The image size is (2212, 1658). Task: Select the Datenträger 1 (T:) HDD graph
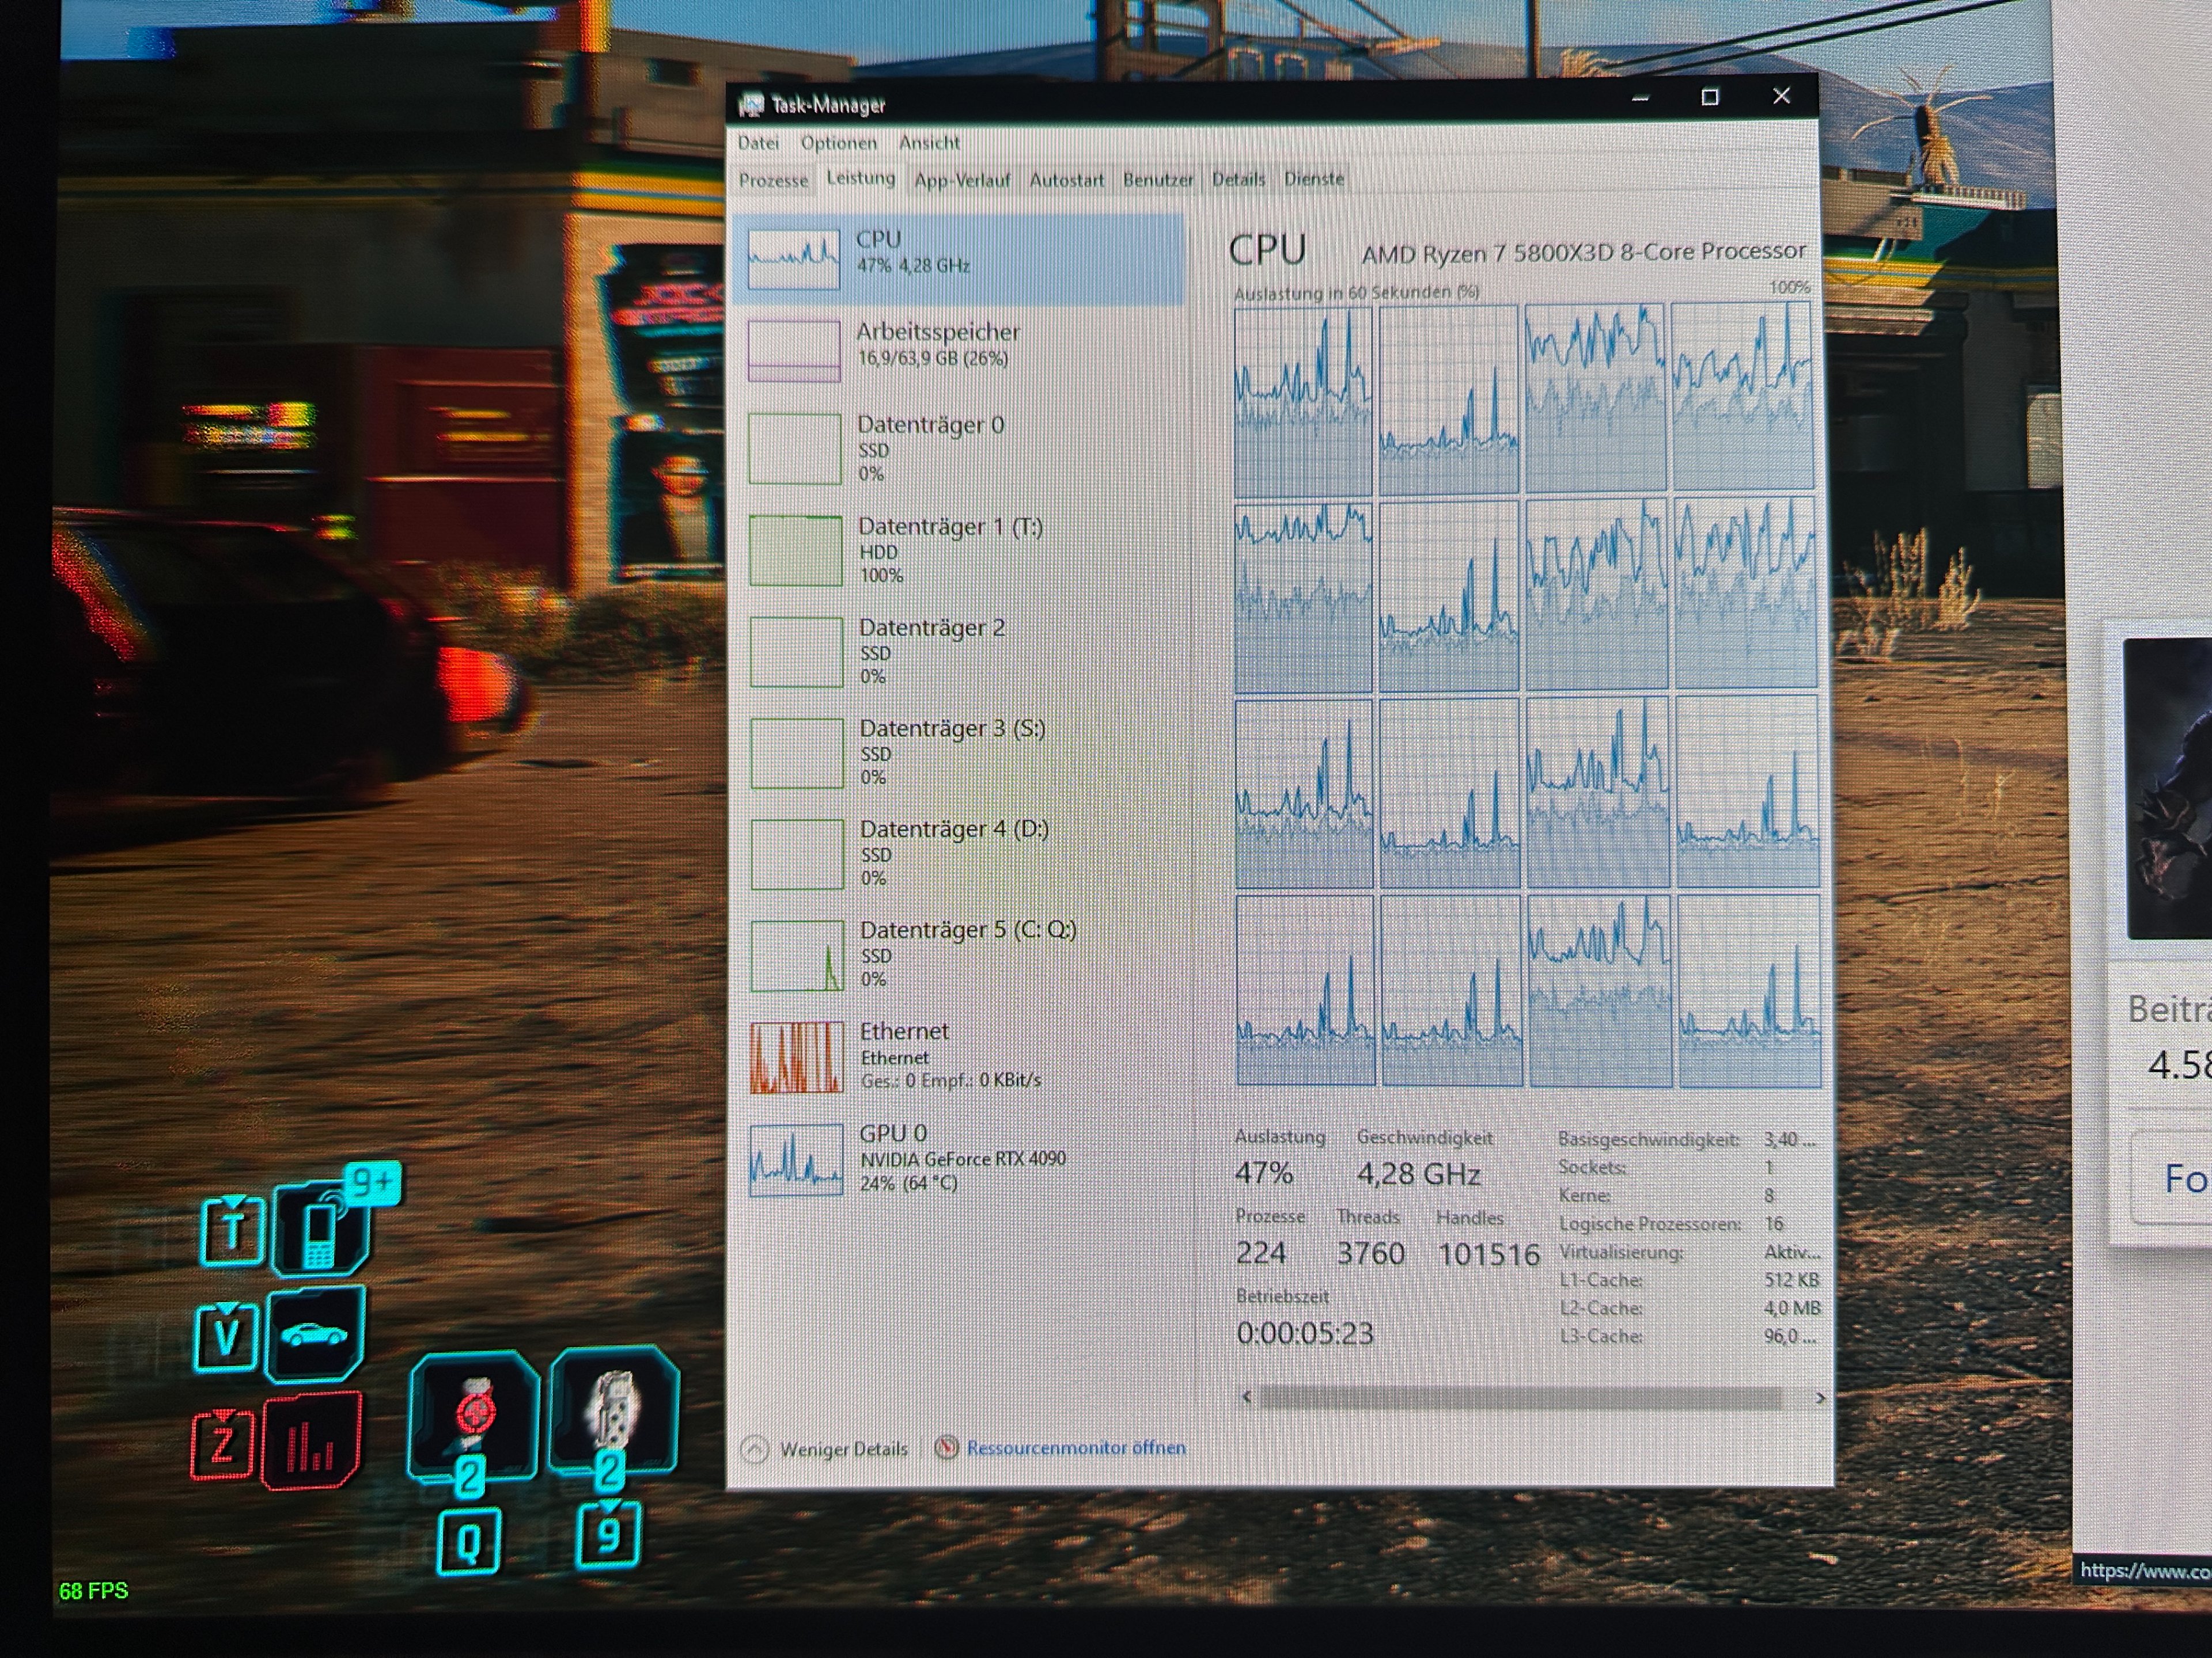[796, 550]
